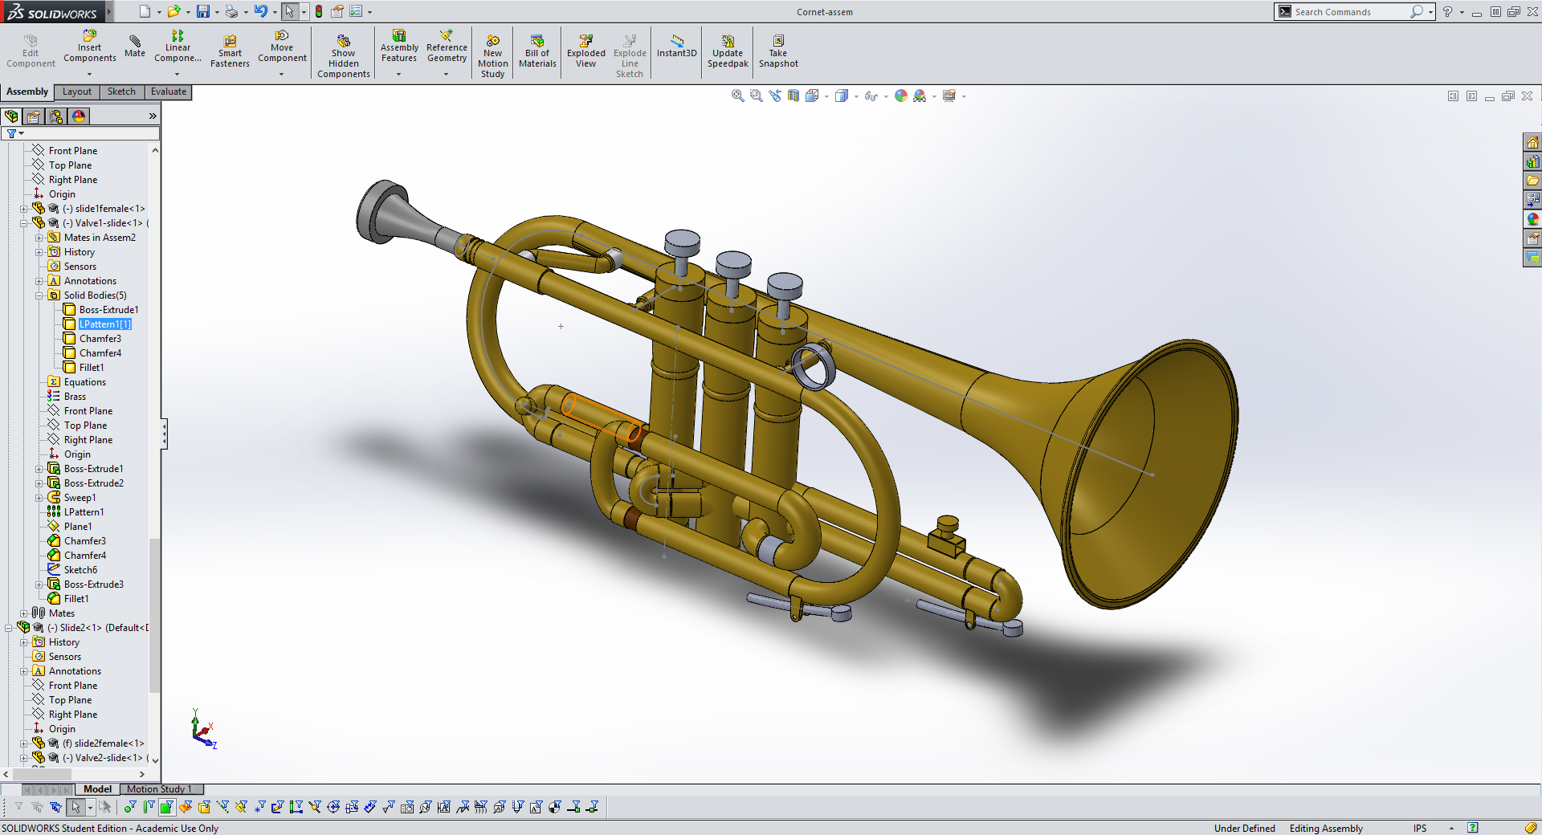
Task: Open Bill of Materials
Action: [537, 51]
